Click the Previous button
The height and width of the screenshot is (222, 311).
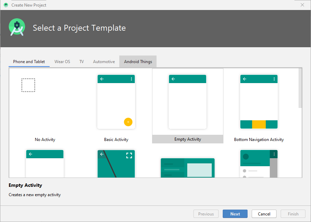coord(206,214)
